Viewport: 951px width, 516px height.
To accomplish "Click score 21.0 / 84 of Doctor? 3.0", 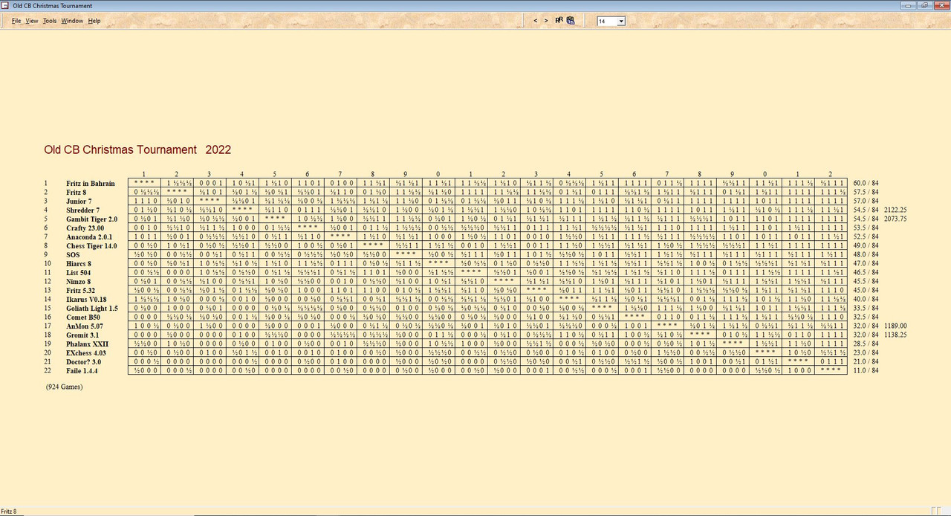I will click(x=866, y=362).
